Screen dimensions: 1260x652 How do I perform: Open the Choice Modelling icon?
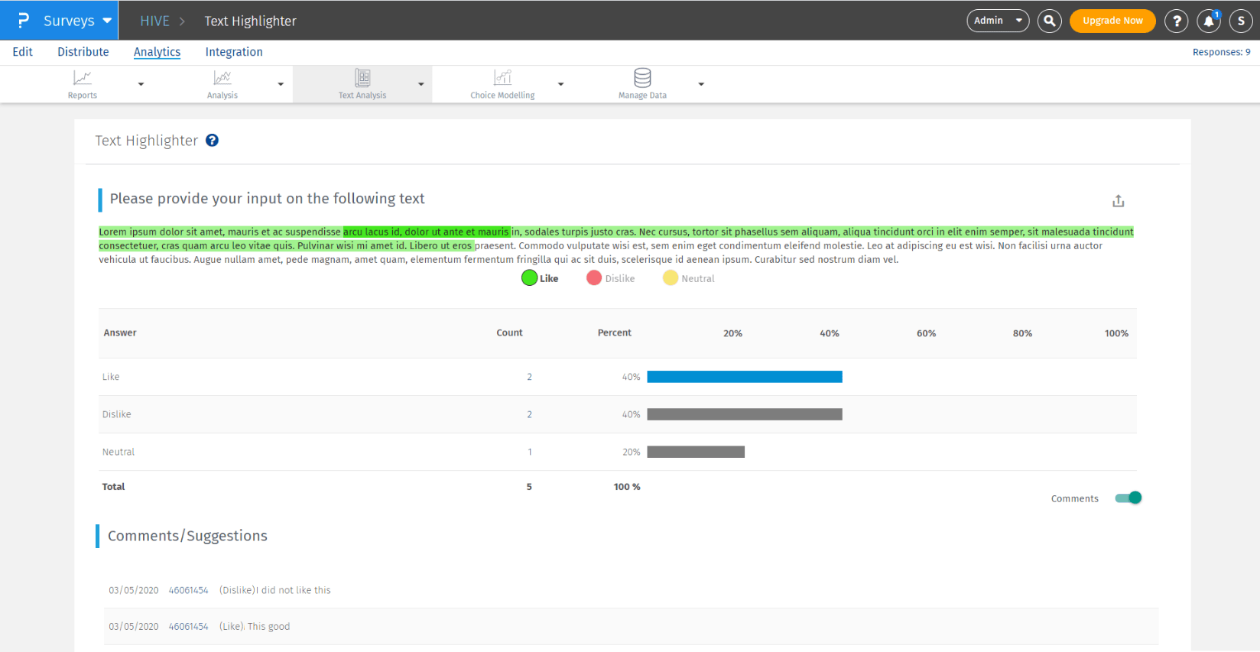[x=502, y=78]
